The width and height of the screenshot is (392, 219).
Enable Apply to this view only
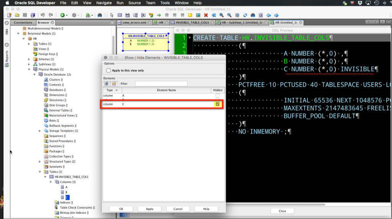click(109, 71)
